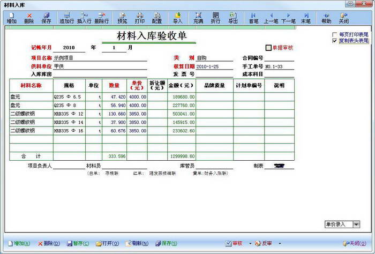Click bottom 保存(S) button
Image resolution: width=375 pixels, height=254 pixels.
[167, 243]
